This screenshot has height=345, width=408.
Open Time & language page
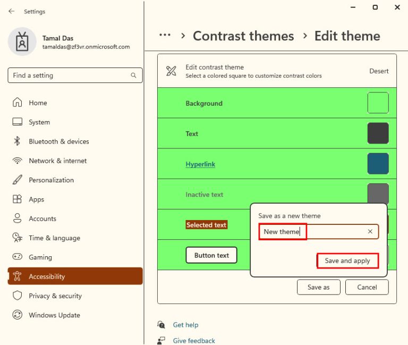pos(75,238)
